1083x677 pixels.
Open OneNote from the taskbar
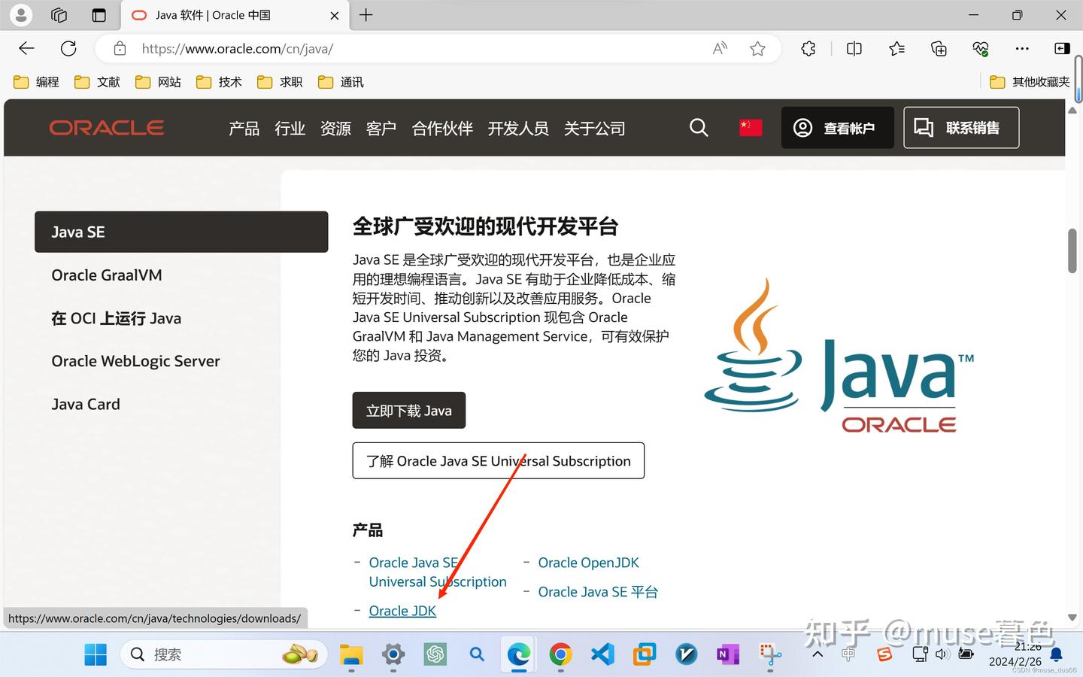727,654
